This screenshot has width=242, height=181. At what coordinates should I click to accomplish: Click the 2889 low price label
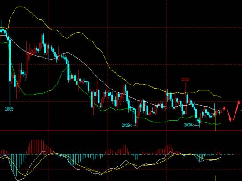click(9, 109)
